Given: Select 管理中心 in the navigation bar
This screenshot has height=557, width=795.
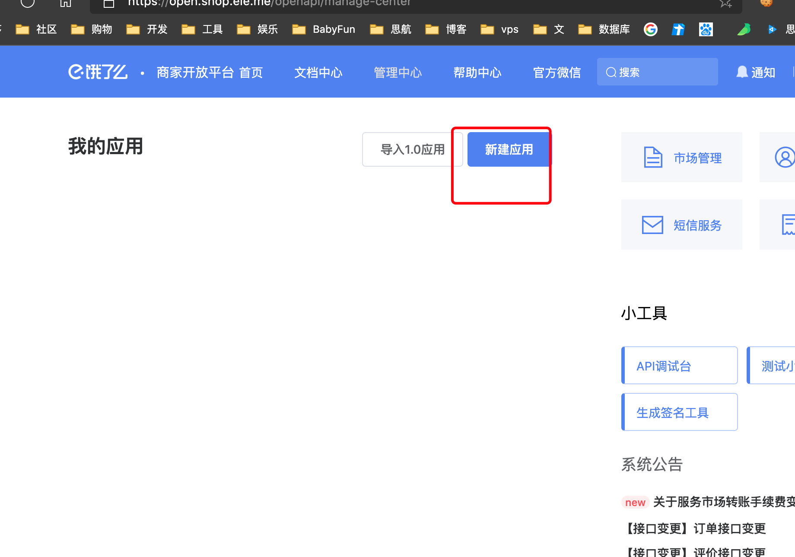Looking at the screenshot, I should pos(397,73).
